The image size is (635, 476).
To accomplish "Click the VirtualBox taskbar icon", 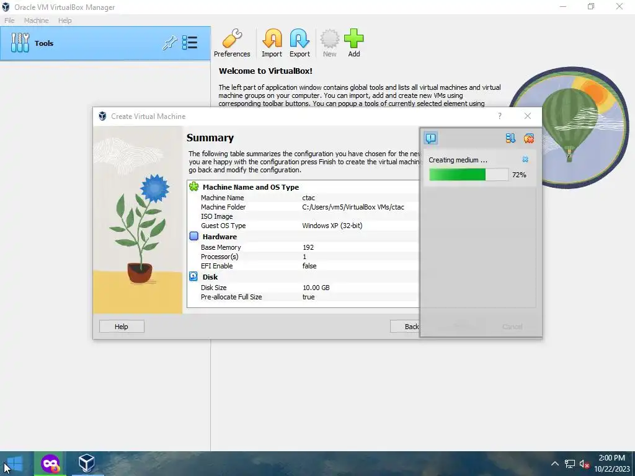I will click(86, 464).
